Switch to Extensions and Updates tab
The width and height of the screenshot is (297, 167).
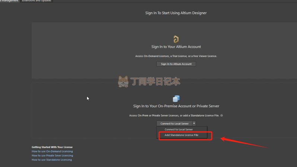point(37,1)
